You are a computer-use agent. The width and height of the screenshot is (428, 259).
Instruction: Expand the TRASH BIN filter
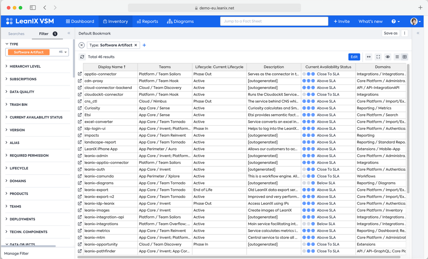16,105
